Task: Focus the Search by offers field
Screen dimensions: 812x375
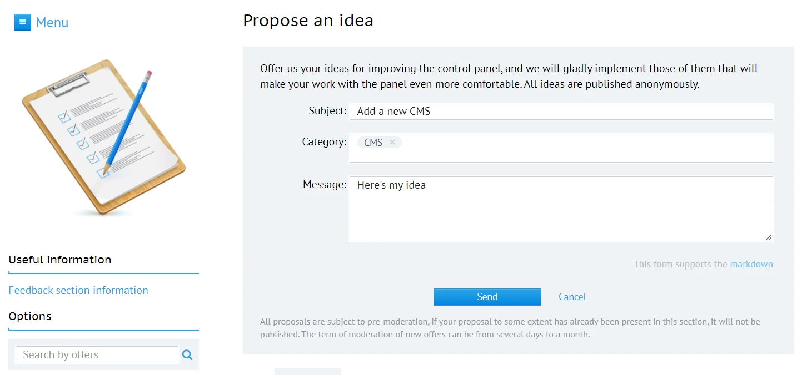Action: tap(96, 355)
